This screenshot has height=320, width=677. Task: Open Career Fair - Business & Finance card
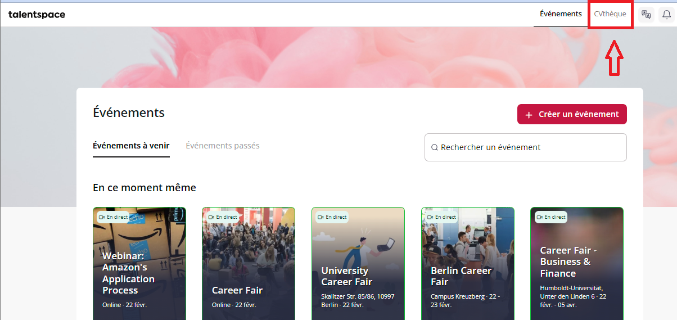click(x=577, y=263)
